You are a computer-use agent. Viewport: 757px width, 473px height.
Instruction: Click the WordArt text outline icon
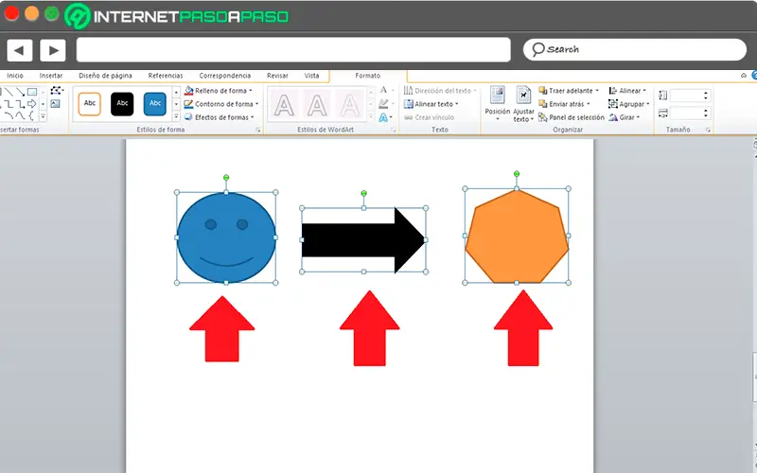[x=384, y=104]
